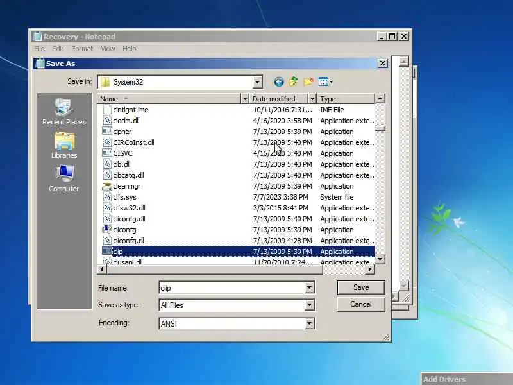Click the horizontal scroll left arrow

[x=101, y=269]
